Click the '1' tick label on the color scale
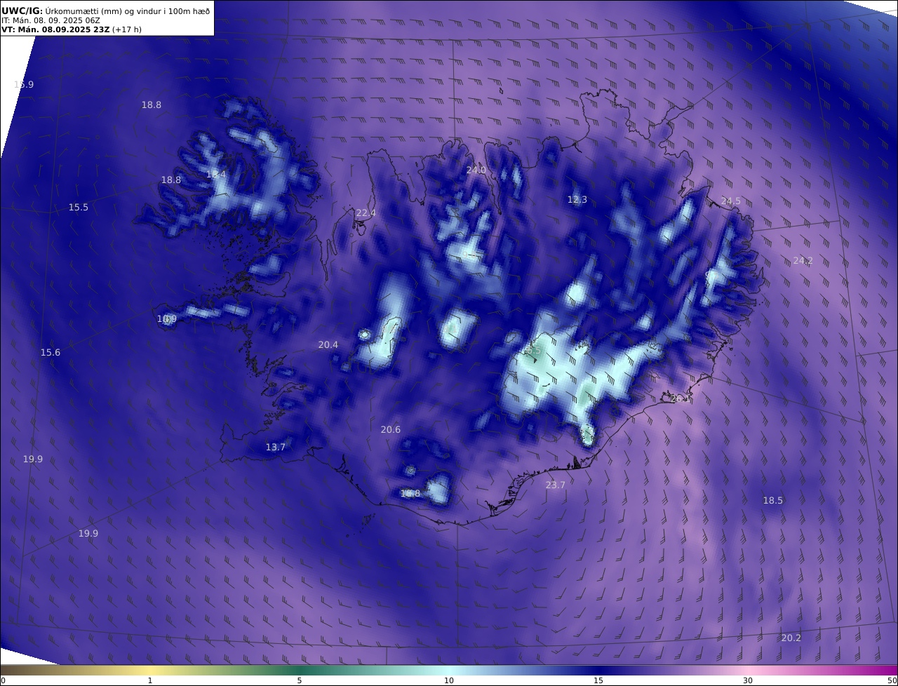The height and width of the screenshot is (686, 898). (x=150, y=680)
